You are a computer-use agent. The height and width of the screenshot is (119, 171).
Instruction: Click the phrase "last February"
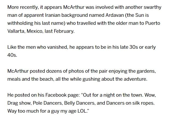point(60,31)
